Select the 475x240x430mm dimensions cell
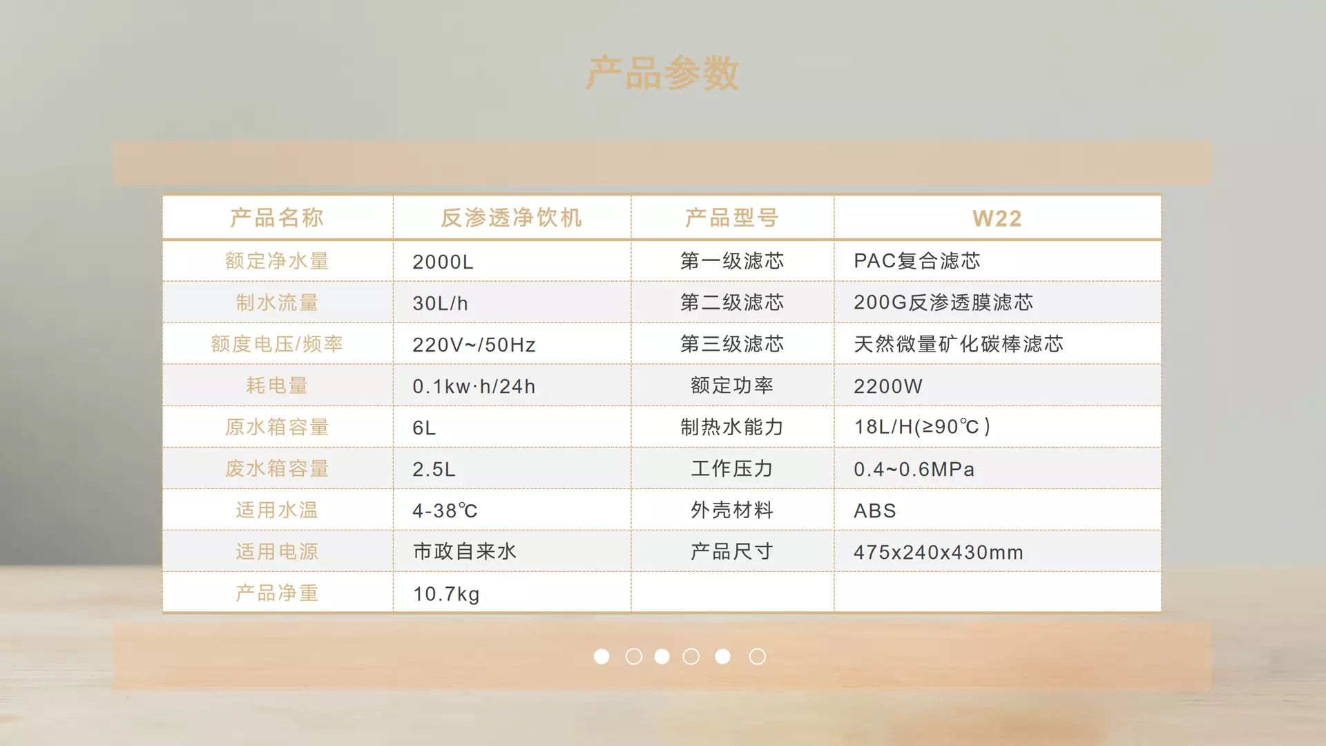 pyautogui.click(x=938, y=552)
